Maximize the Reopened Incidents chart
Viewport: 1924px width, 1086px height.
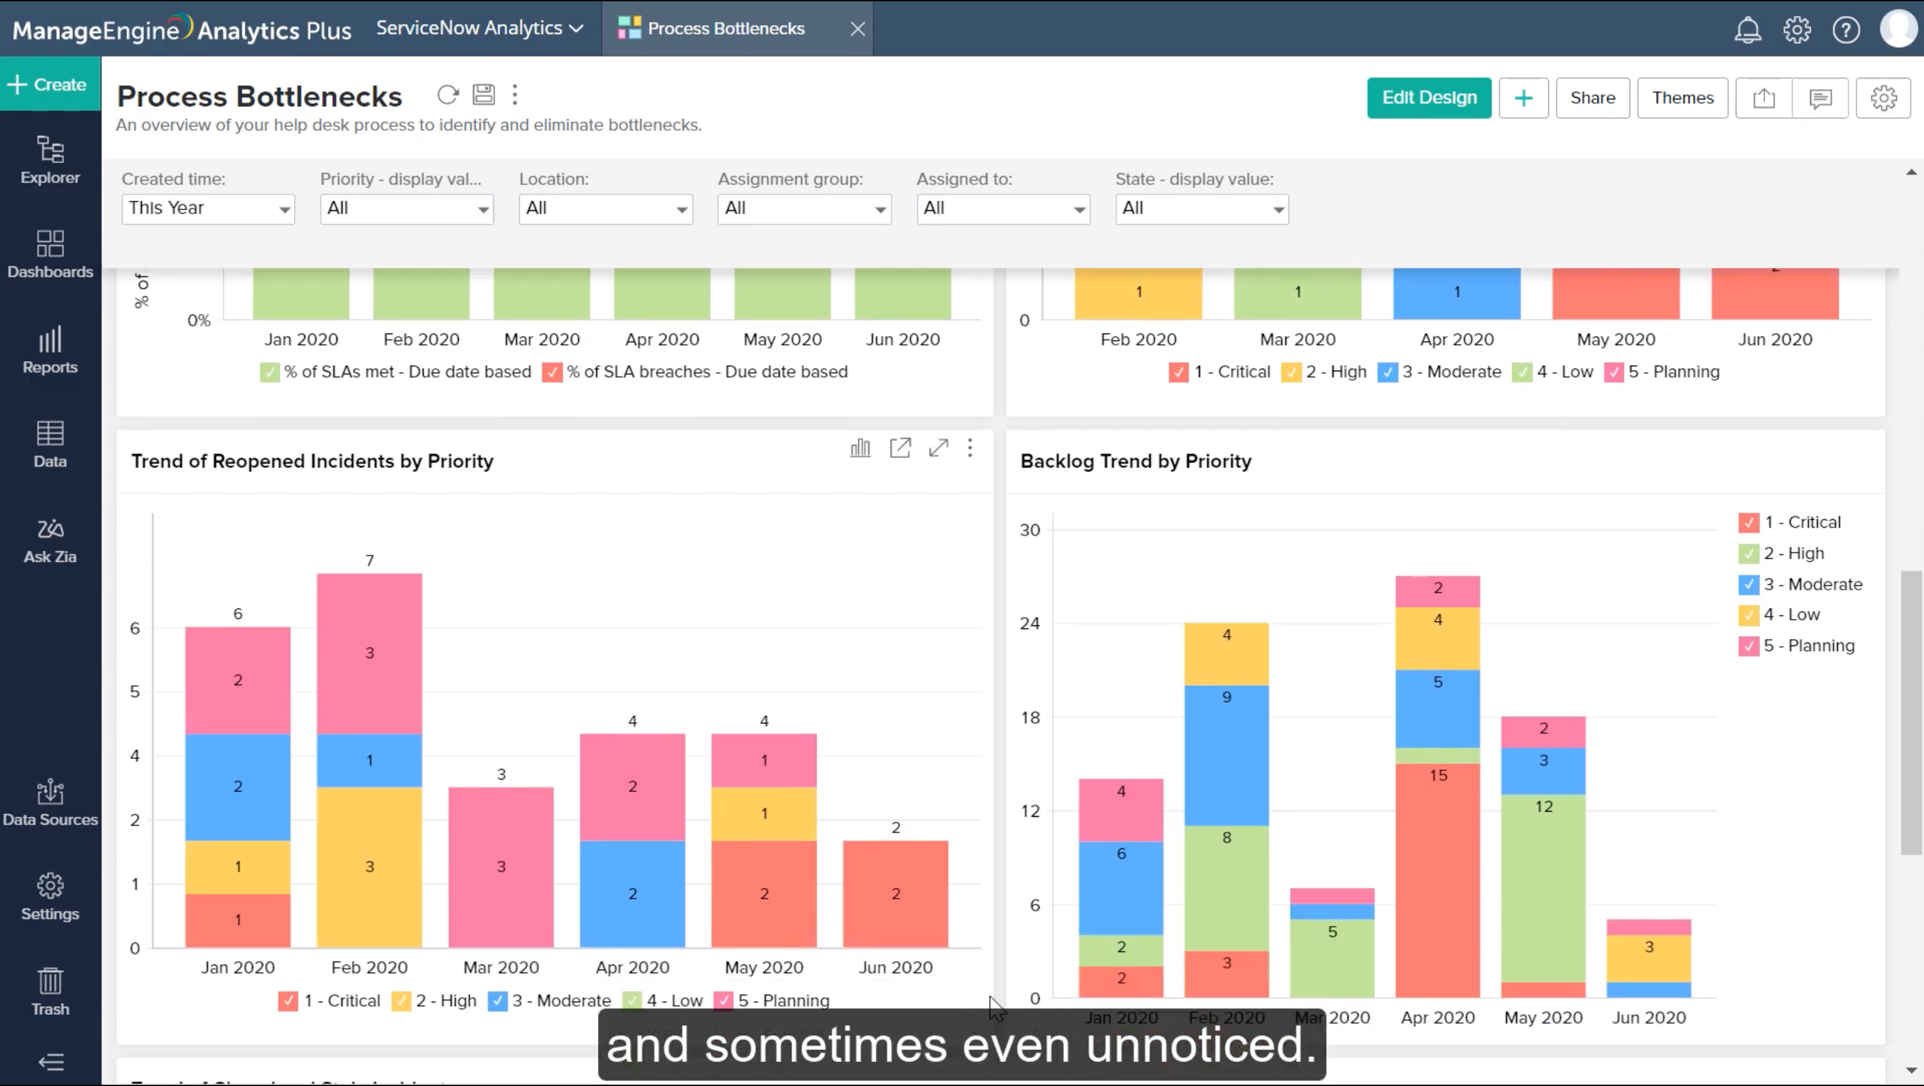click(938, 448)
